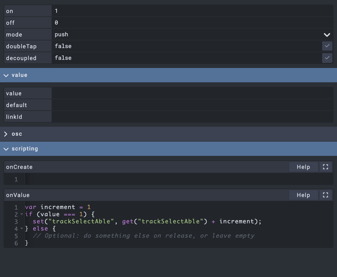337x277 pixels.
Task: Collapse the value section
Action: pos(6,75)
